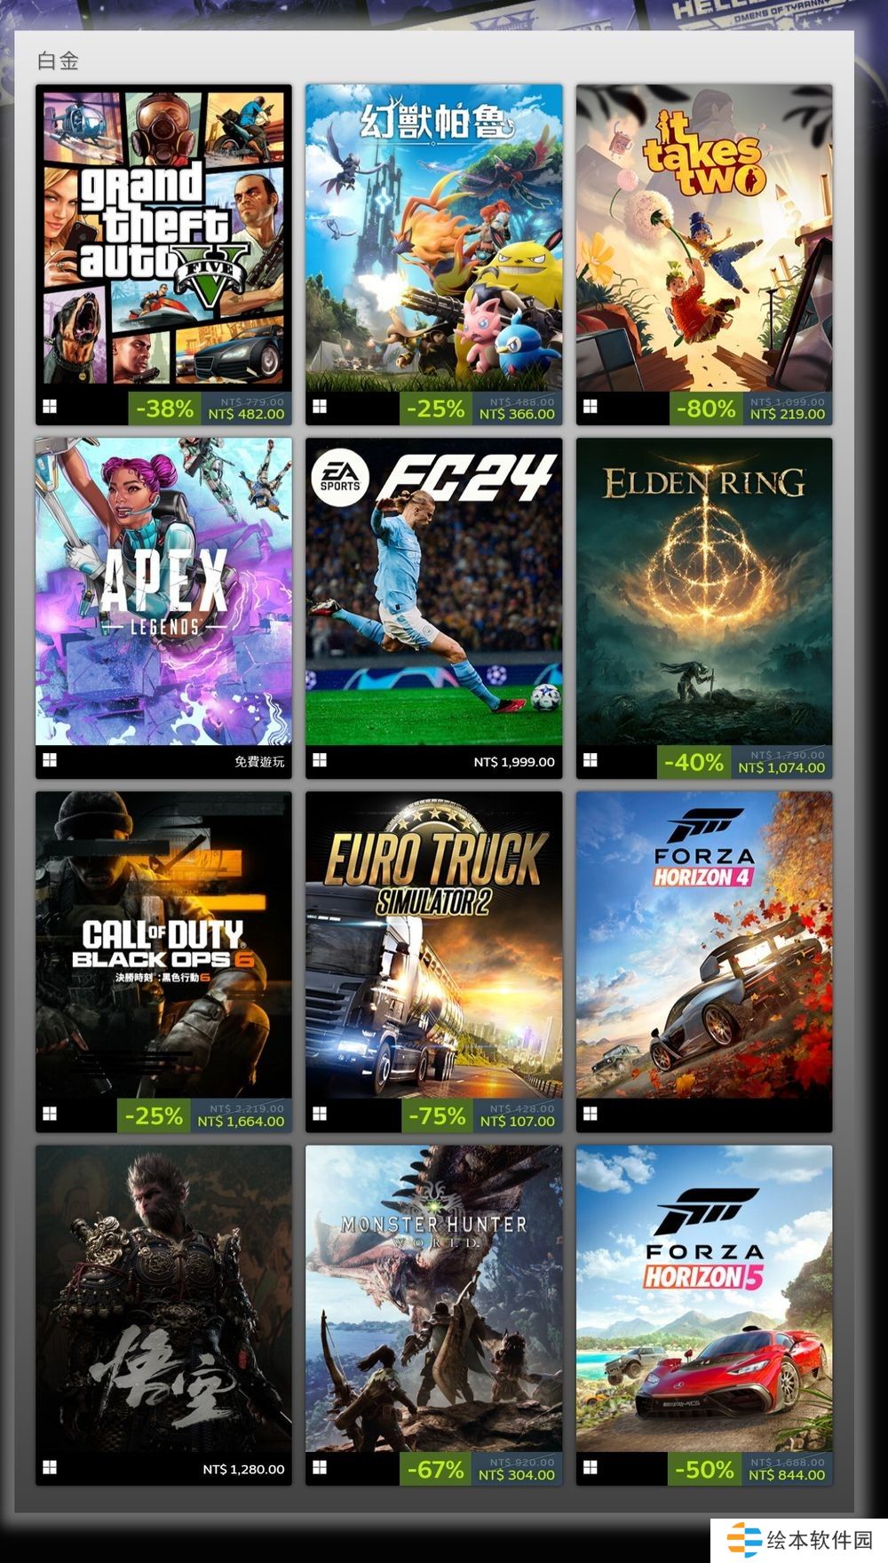
Task: Open Call of Duty Black Ops 6 cover
Action: [x=163, y=945]
